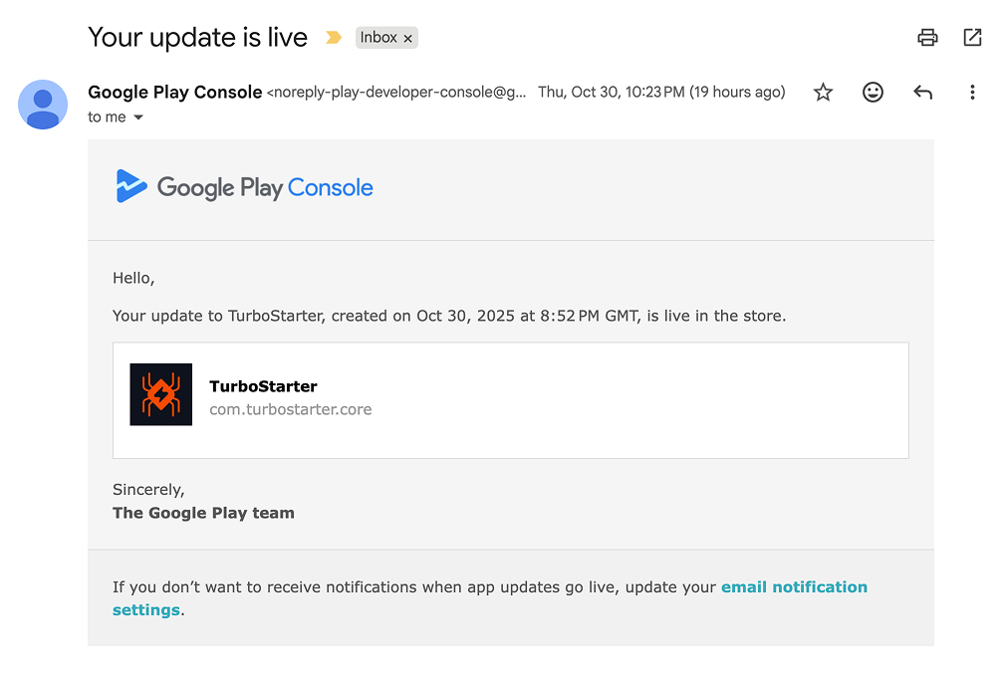Add an emoji reaction
The width and height of the screenshot is (1004, 686).
pos(873,92)
